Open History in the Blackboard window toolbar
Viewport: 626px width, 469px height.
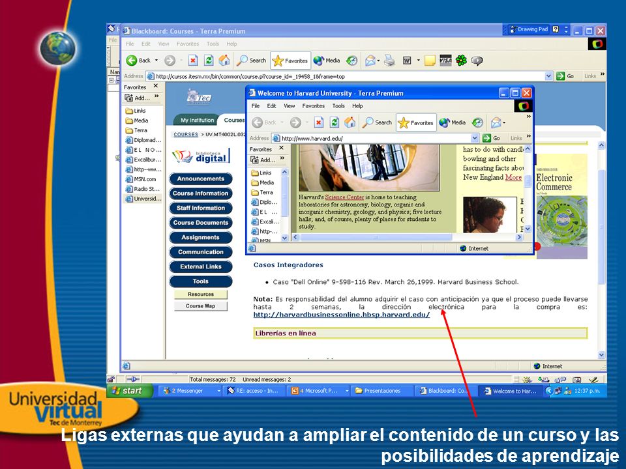click(351, 61)
